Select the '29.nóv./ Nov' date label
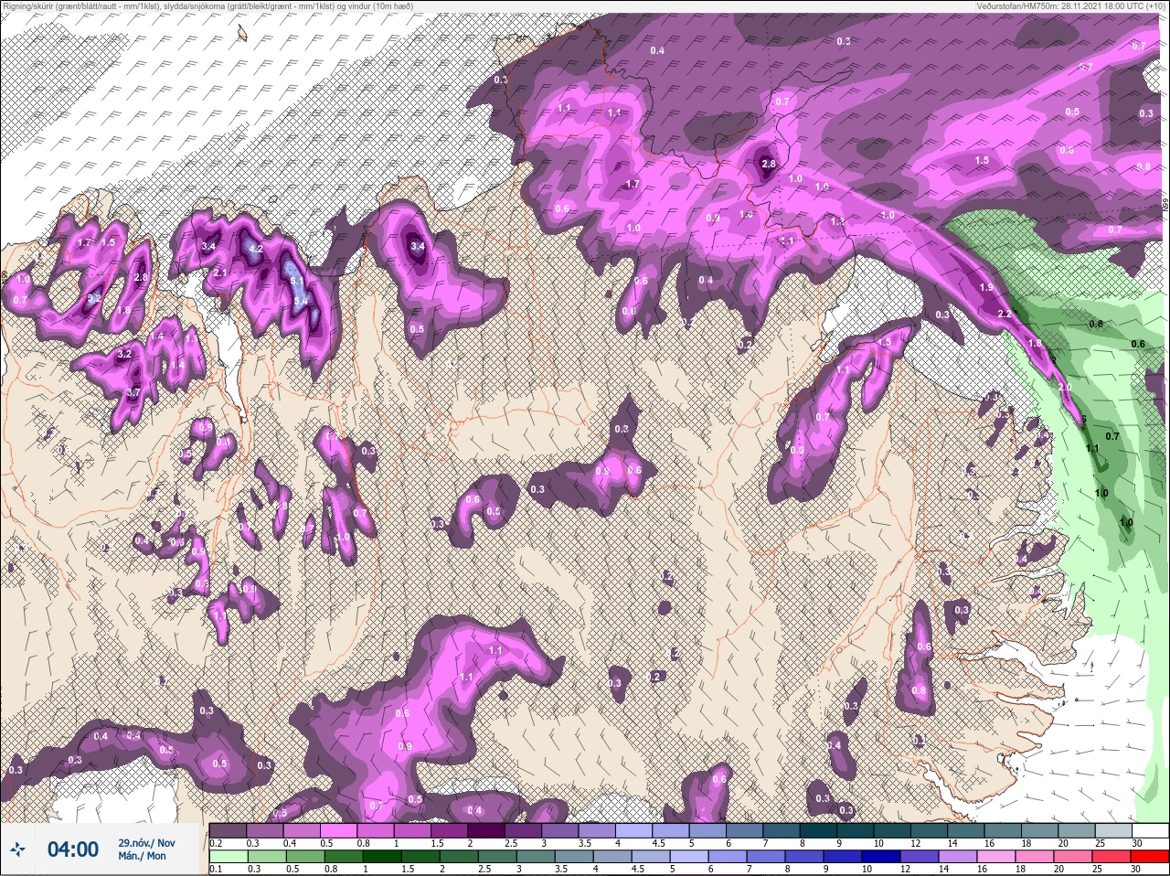 click(146, 842)
